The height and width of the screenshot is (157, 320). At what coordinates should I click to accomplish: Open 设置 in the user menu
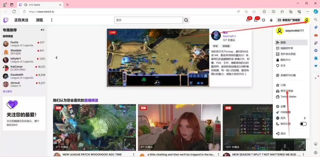[291, 106]
